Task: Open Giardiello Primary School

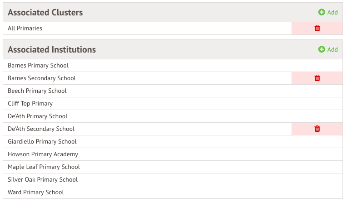Action: point(42,142)
